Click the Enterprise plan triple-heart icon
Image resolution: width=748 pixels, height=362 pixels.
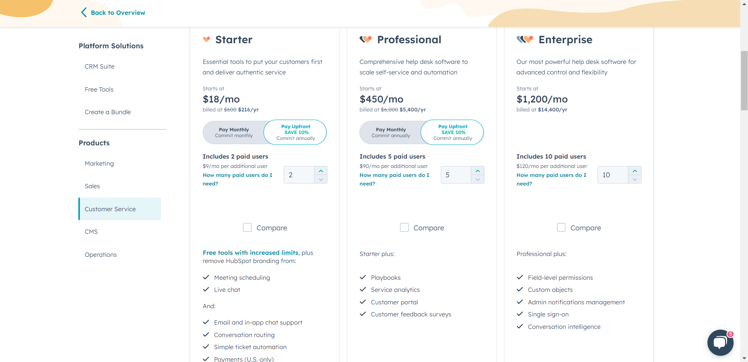(x=525, y=39)
